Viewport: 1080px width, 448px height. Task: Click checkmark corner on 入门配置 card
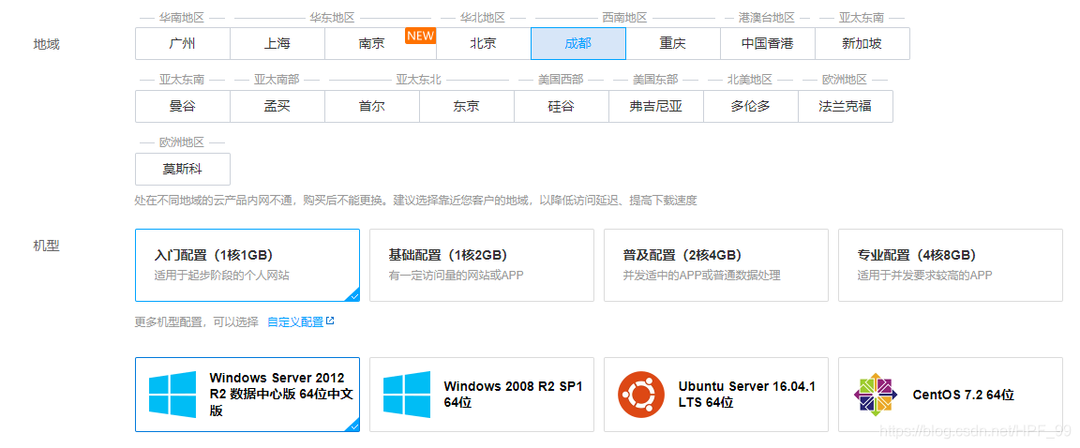point(353,296)
